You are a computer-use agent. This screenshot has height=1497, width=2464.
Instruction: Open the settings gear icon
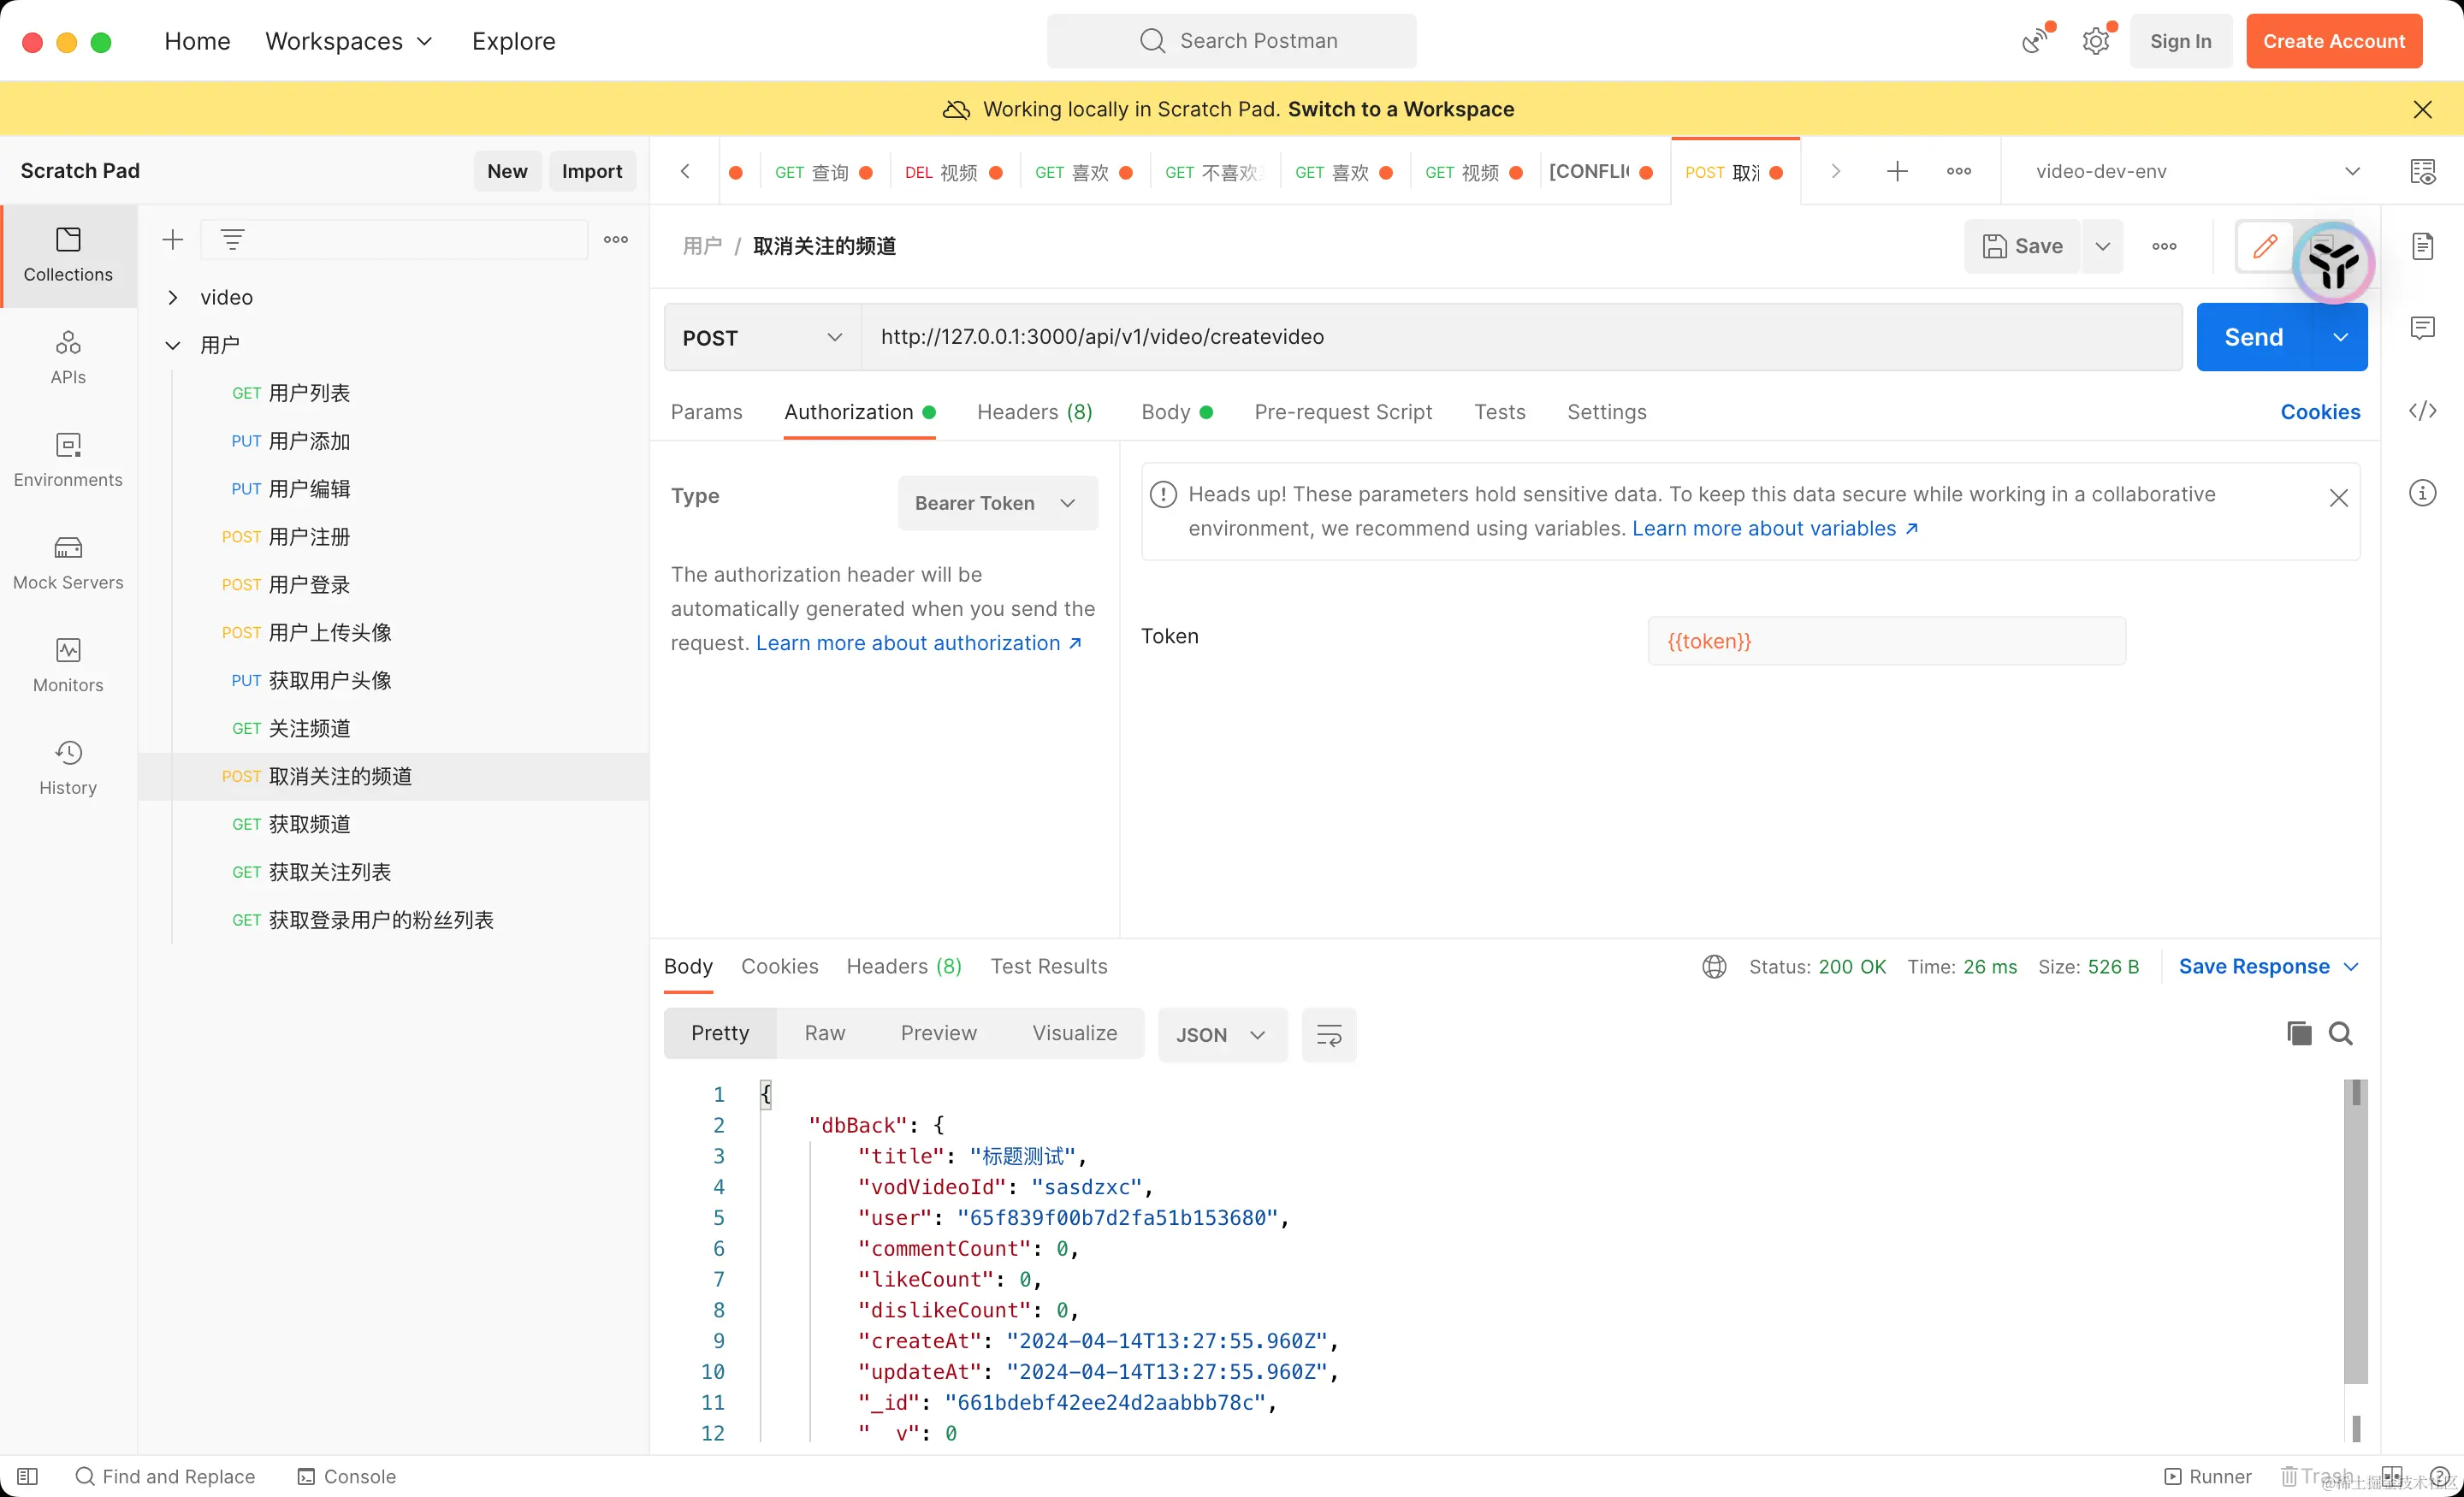[x=2095, y=41]
